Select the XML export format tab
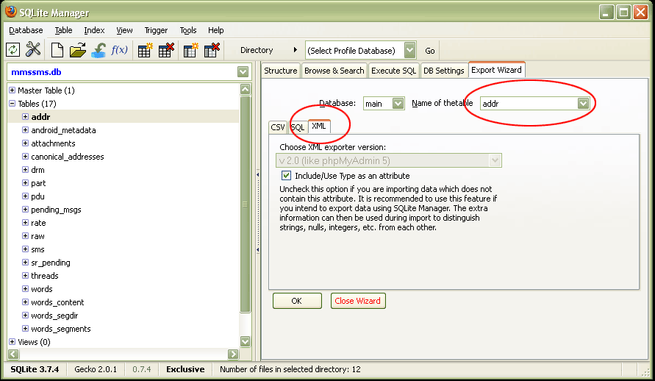The image size is (655, 381). (x=319, y=127)
